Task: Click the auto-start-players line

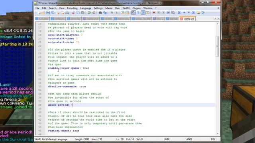Action: coord(65,35)
